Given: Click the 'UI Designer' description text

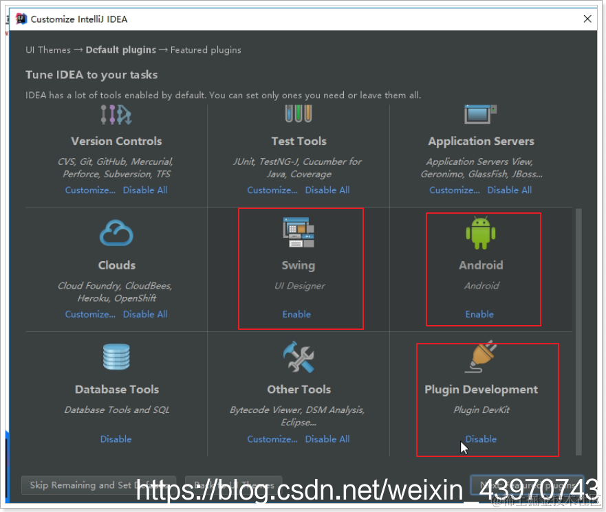Looking at the screenshot, I should coord(299,286).
